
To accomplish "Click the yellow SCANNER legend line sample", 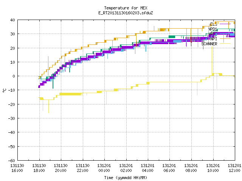I will pos(225,44).
